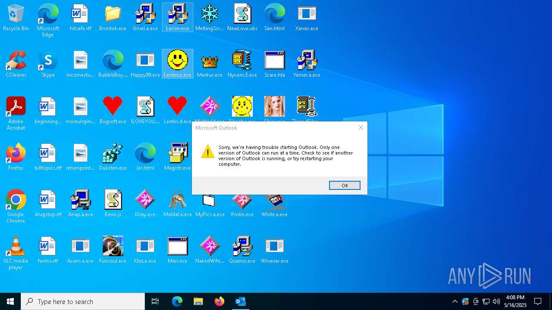Select the NakedWife file icon
The width and height of the screenshot is (552, 310).
pos(210,251)
